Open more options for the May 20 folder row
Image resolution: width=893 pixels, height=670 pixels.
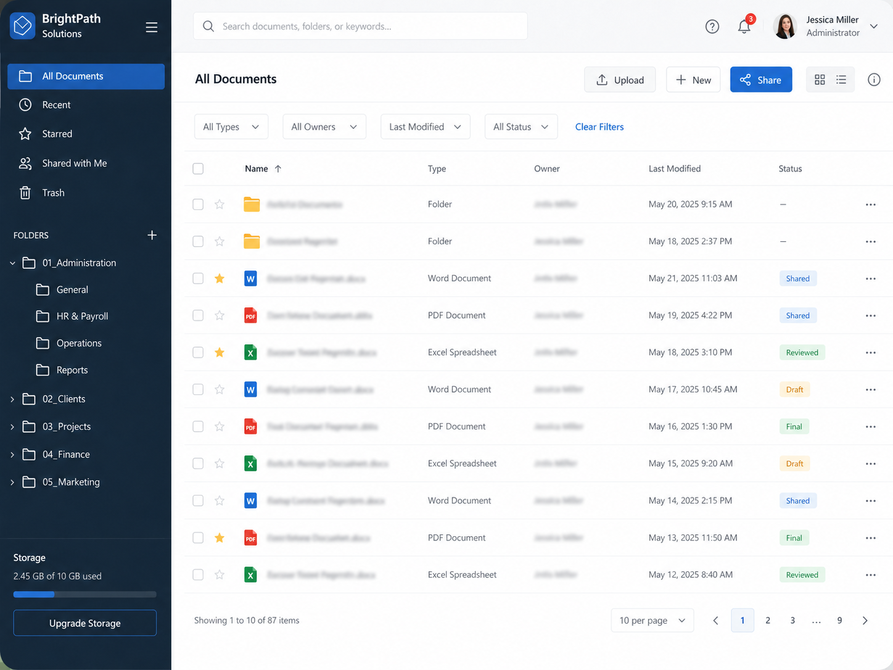pyautogui.click(x=871, y=204)
